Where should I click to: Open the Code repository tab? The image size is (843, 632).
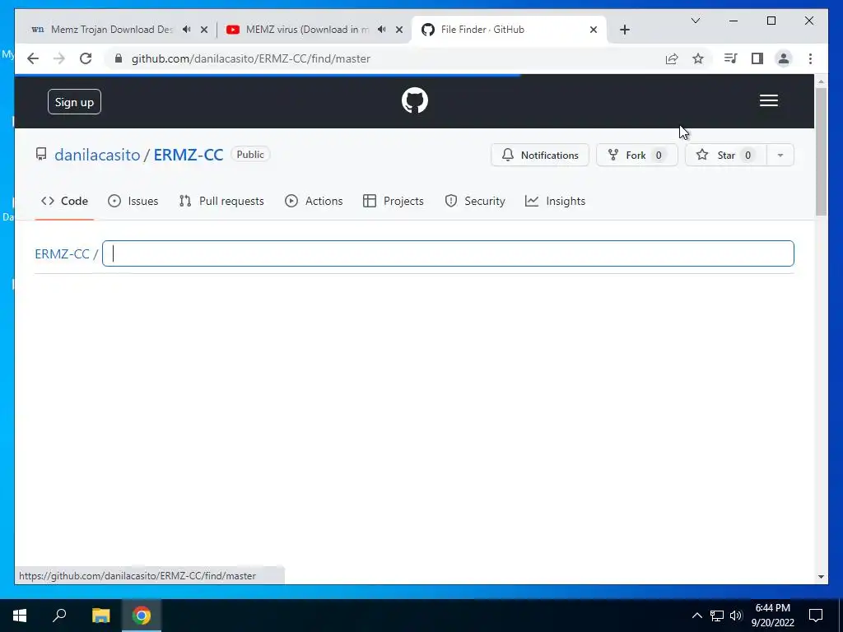[x=64, y=201]
